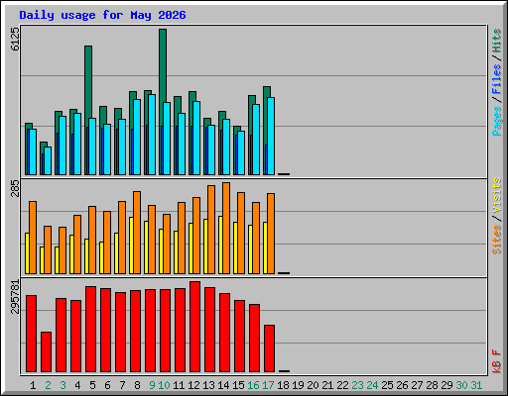Click day label 28 on x-axis
This screenshot has height=396, width=508.
point(432,385)
